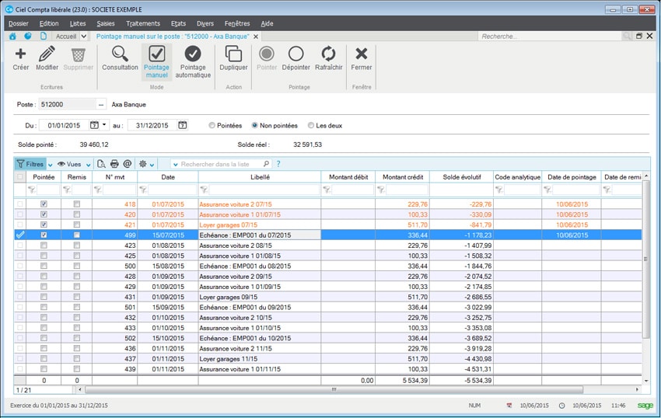Viewport: 661px width, 418px height.
Task: Click the blank document icon by Accueil
Action: pyautogui.click(x=44, y=37)
